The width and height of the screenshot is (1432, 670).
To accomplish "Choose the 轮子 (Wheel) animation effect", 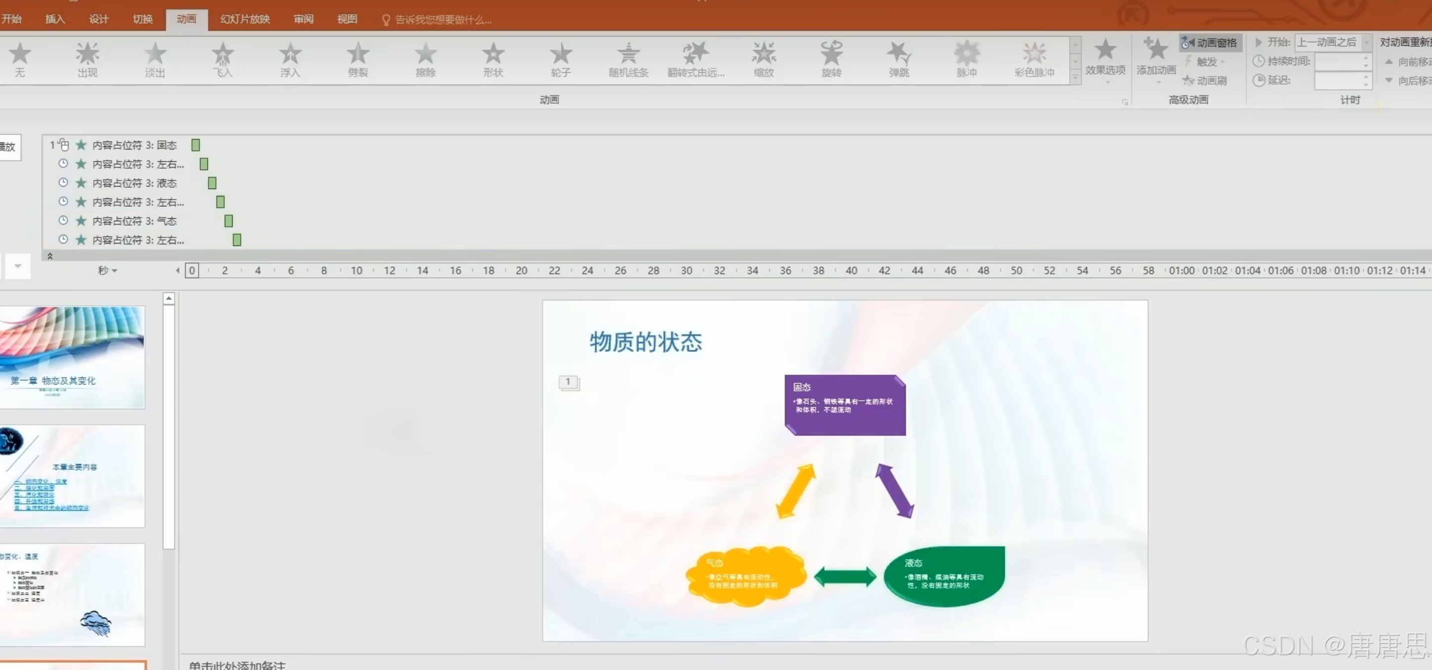I will (560, 59).
